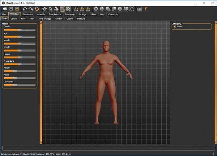Open the Geometries tab
Image resolution: width=217 pixels, height=156 pixels.
27,14
